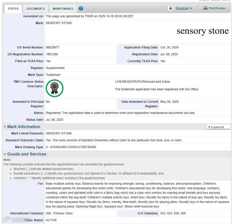Click the Status Date value Jul. 08, 2025
233x224 pixels.
pos(55,120)
